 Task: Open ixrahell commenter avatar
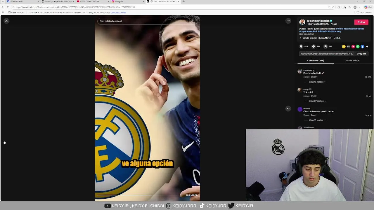300,109
